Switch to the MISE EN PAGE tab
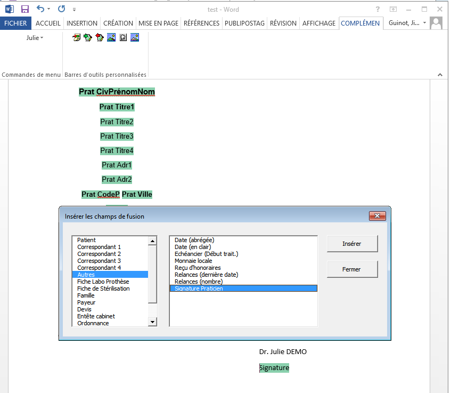Screen dimensions: 451x393 (159, 23)
